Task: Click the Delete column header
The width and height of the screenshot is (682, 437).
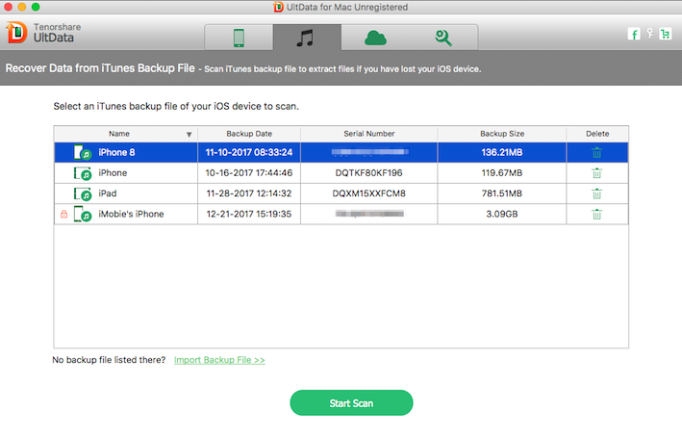Action: click(597, 134)
